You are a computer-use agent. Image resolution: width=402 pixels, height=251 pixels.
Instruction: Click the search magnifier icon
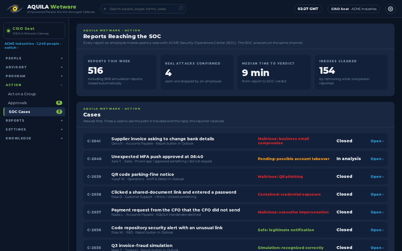point(105,9)
